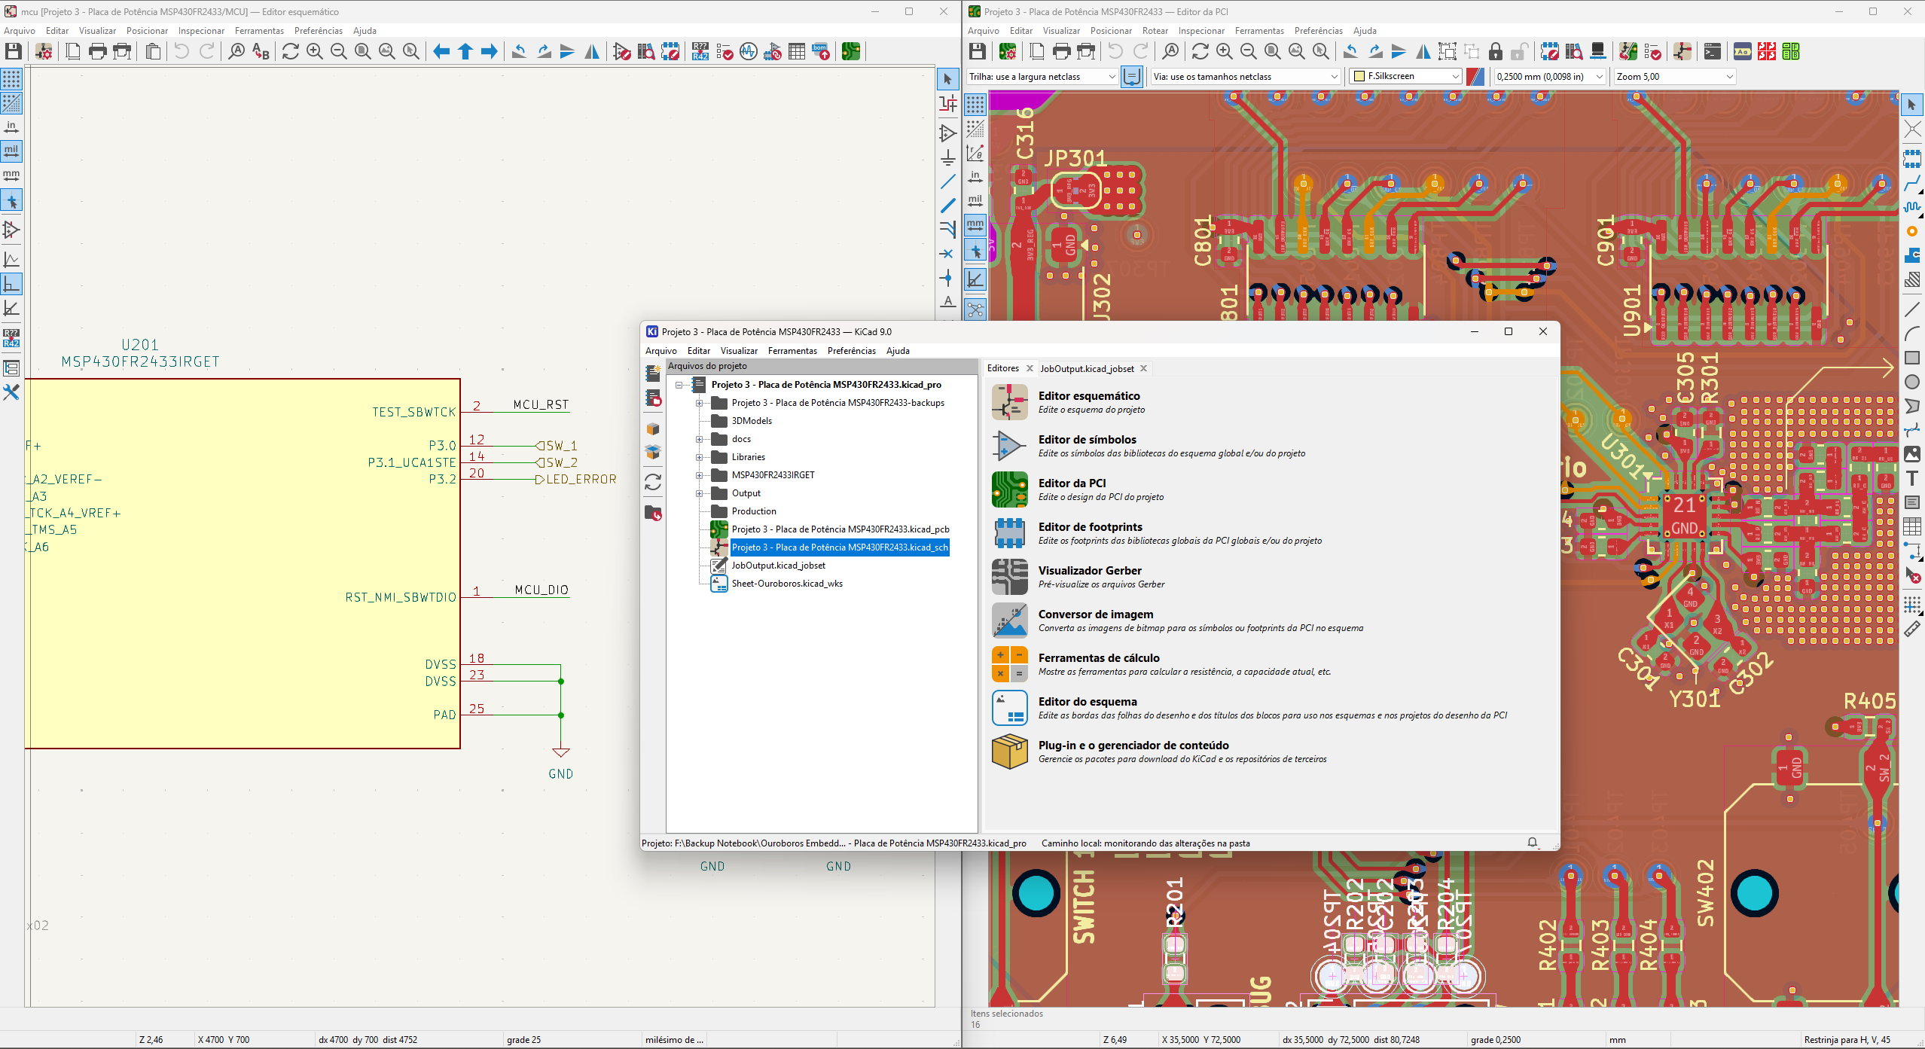Image resolution: width=1925 pixels, height=1049 pixels.
Task: Toggle auto track width button in PCB toolbar
Action: (1131, 76)
